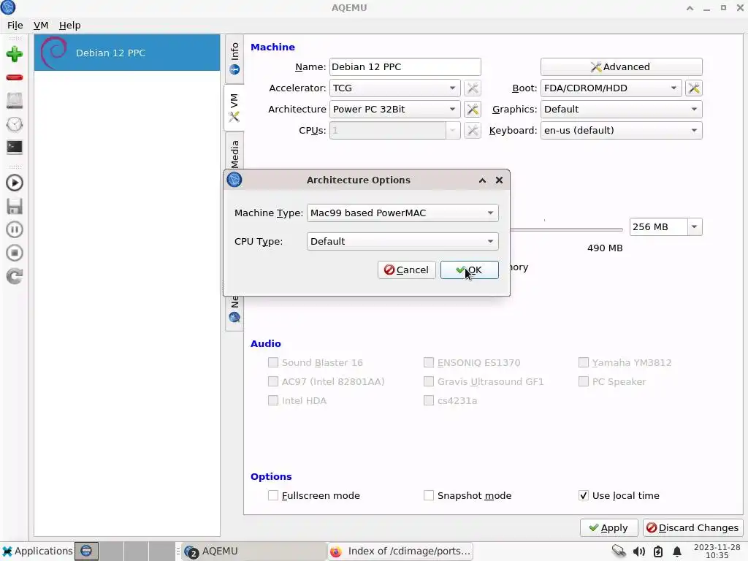Screen dimensions: 748x561
Task: Switch to the Media tab
Action: (234, 153)
